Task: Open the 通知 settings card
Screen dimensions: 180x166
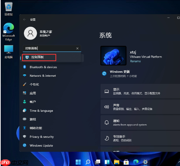Action: click(140, 123)
